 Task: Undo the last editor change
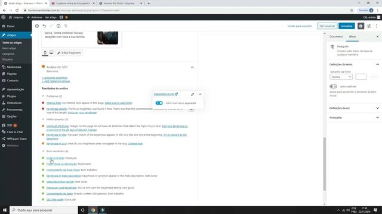coord(44,26)
